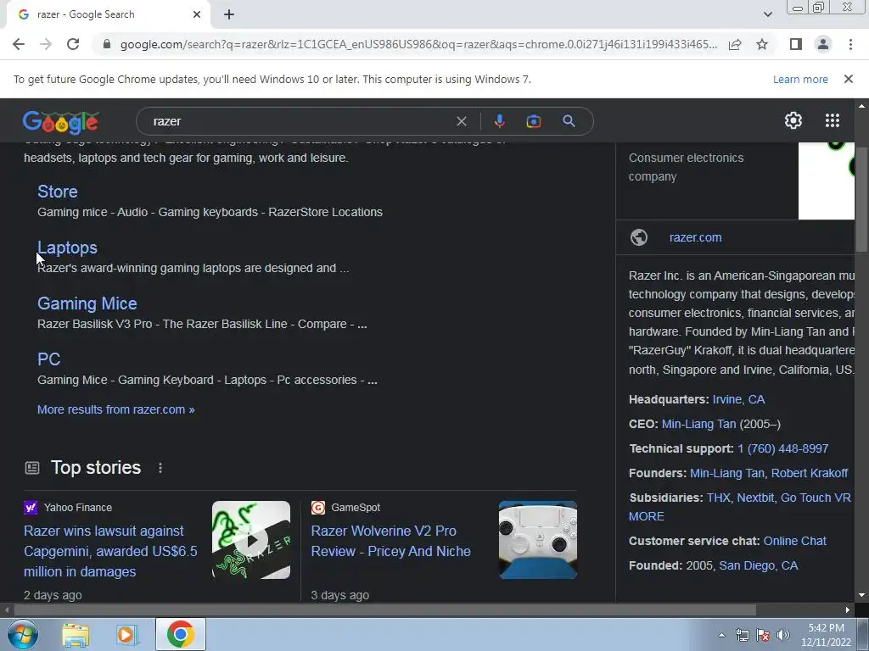
Task: Open the taskbar clock showing 5:42 PM
Action: pos(826,635)
